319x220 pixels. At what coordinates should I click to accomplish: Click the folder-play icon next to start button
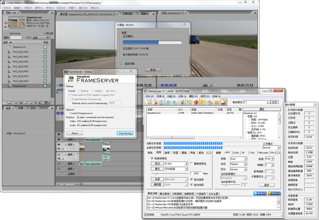[x=175, y=102]
